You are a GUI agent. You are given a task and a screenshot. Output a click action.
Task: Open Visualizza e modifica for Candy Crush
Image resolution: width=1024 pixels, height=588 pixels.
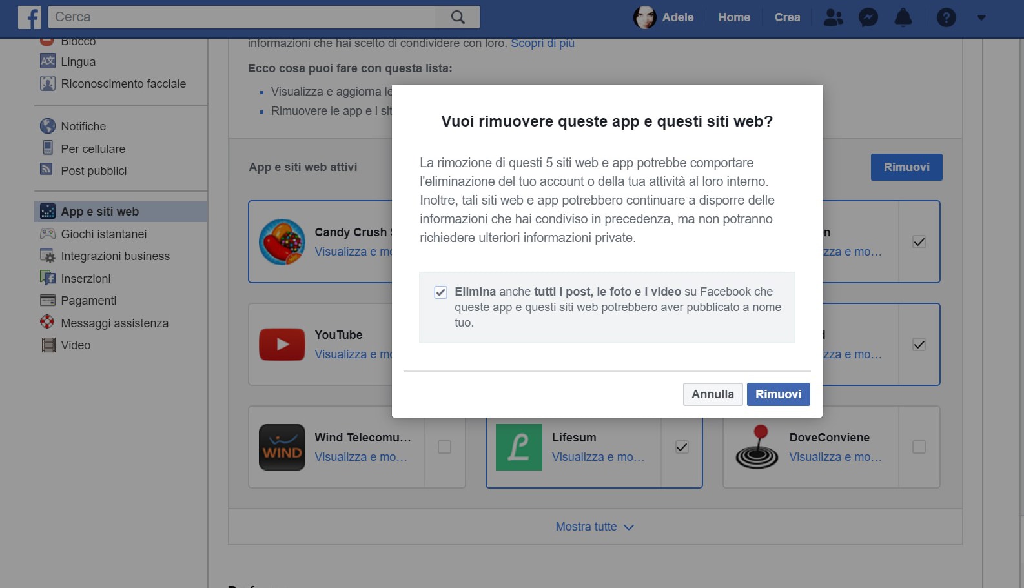353,252
